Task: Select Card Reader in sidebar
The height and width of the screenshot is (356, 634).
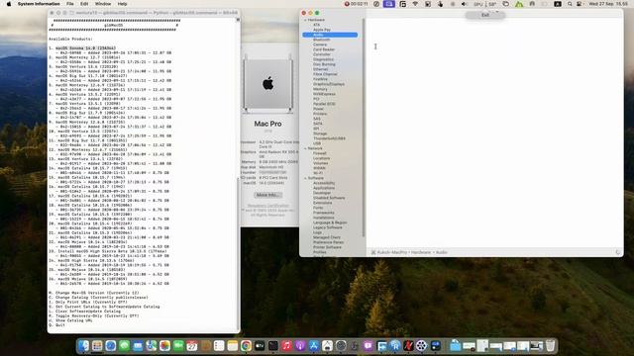Action: (324, 49)
